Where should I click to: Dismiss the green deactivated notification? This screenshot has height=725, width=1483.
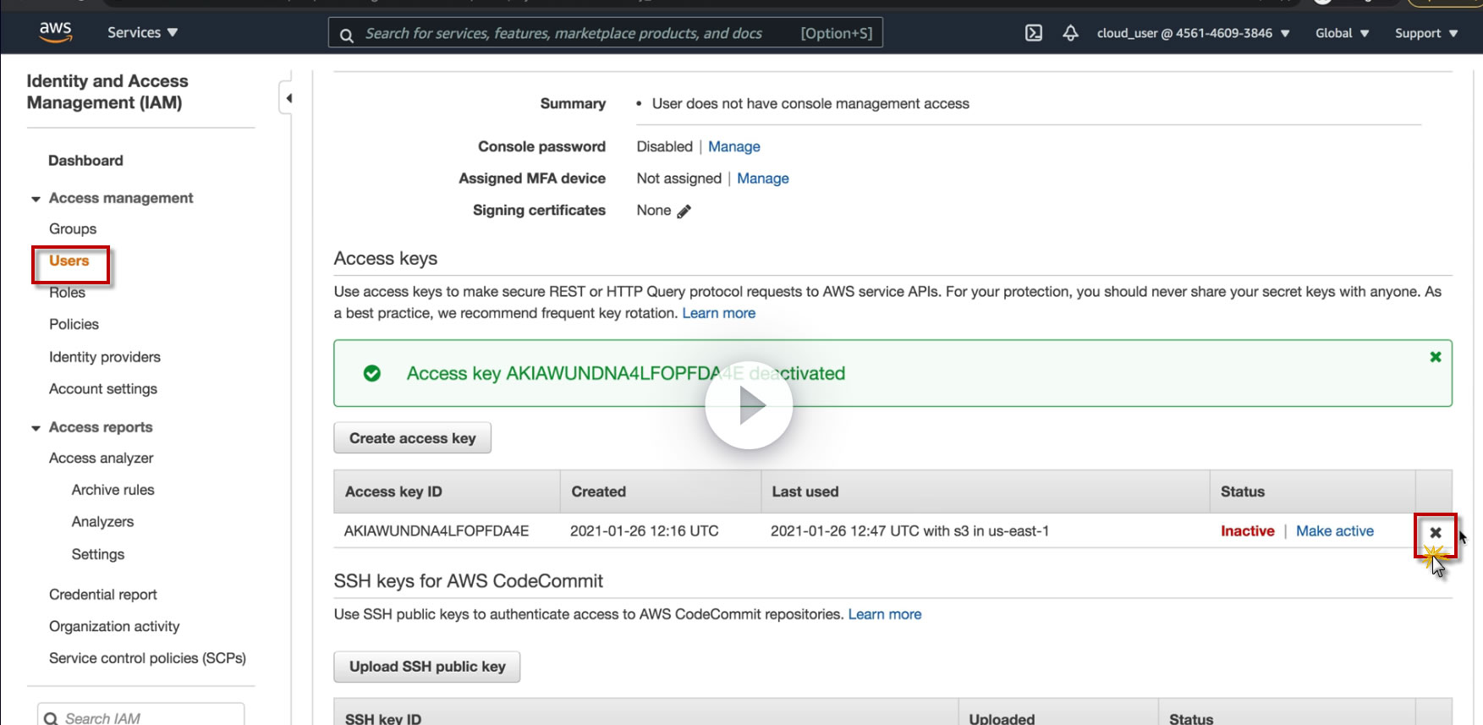1435,357
